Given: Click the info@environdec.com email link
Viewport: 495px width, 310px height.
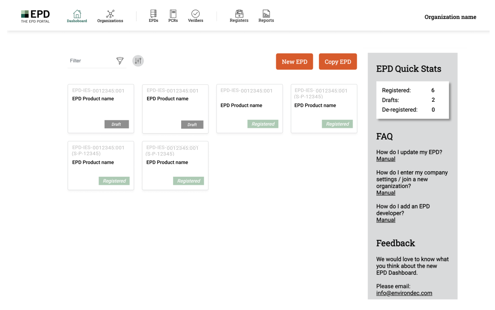Looking at the screenshot, I should (404, 293).
